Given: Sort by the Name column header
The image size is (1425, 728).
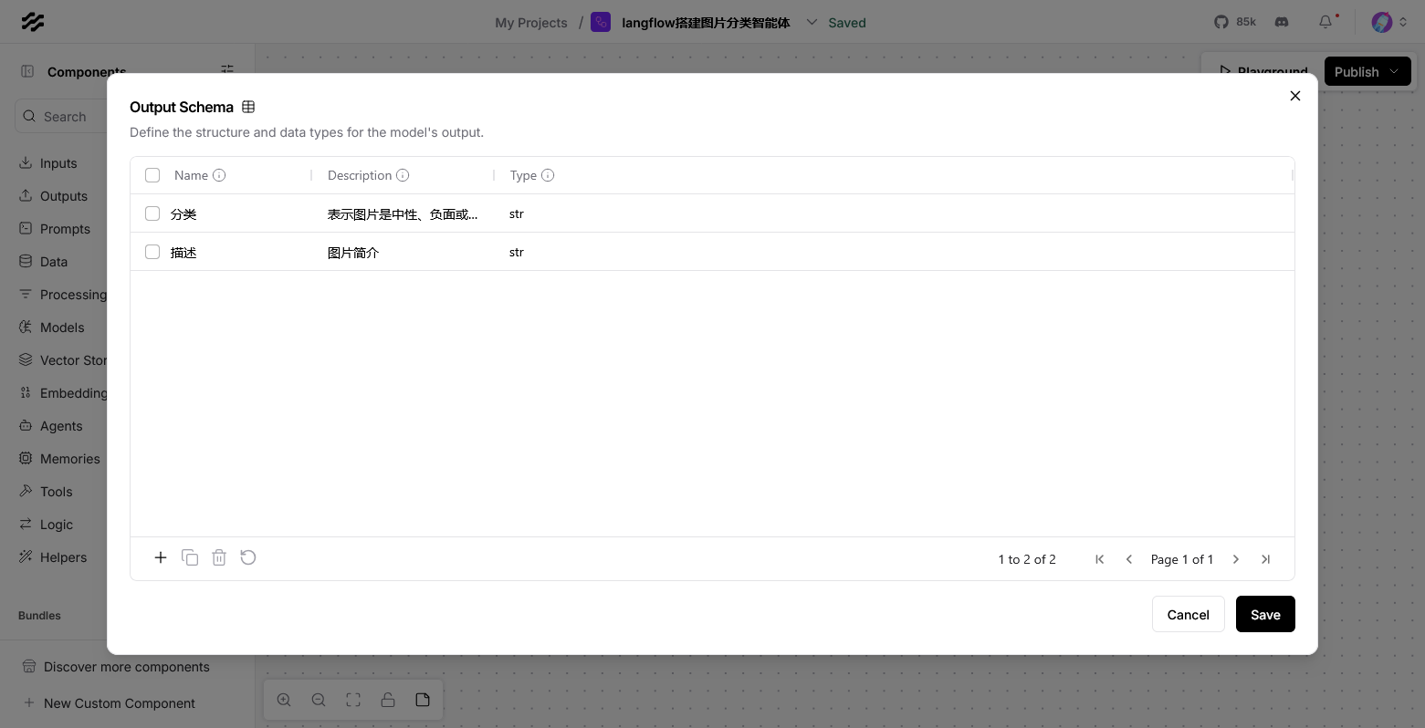Looking at the screenshot, I should tap(191, 175).
